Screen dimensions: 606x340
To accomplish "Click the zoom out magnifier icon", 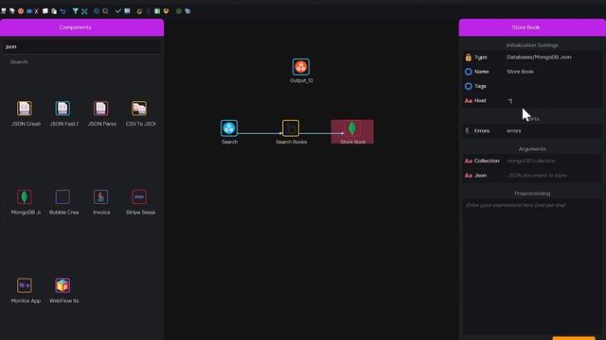I will pyautogui.click(x=105, y=11).
